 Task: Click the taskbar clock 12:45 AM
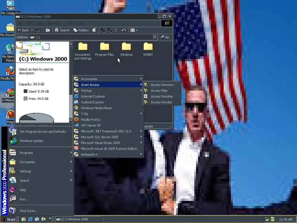point(286,220)
